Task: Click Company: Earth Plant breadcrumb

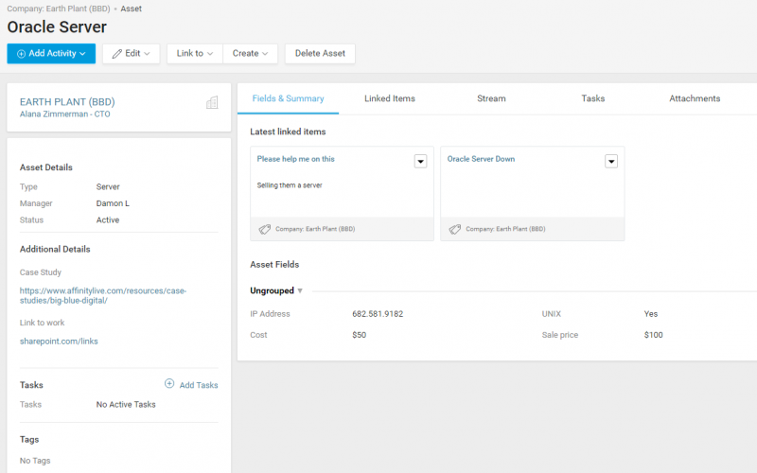Action: point(57,9)
